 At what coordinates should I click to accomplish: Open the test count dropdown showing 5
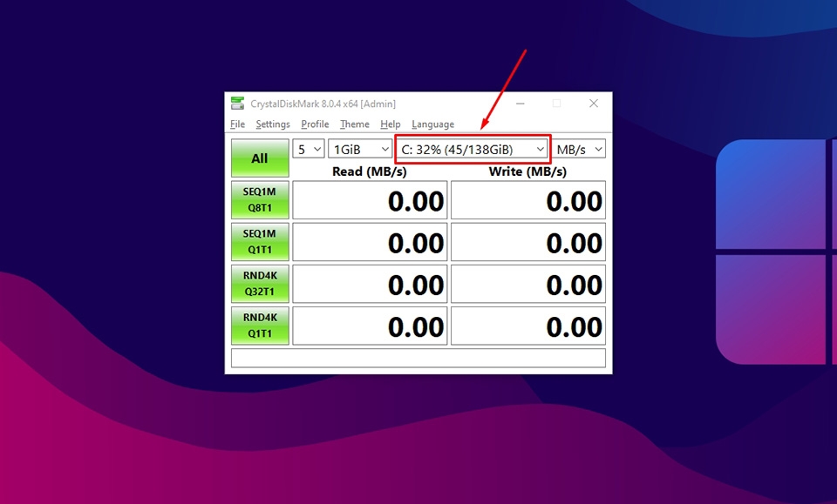coord(308,149)
